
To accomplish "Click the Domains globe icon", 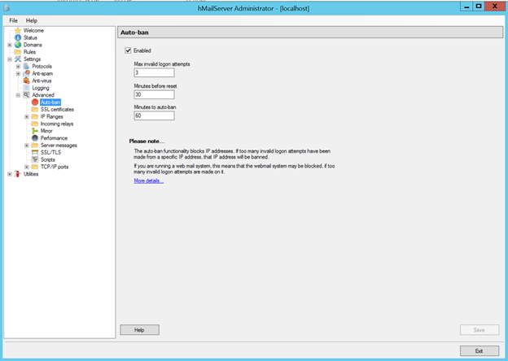I will point(18,45).
